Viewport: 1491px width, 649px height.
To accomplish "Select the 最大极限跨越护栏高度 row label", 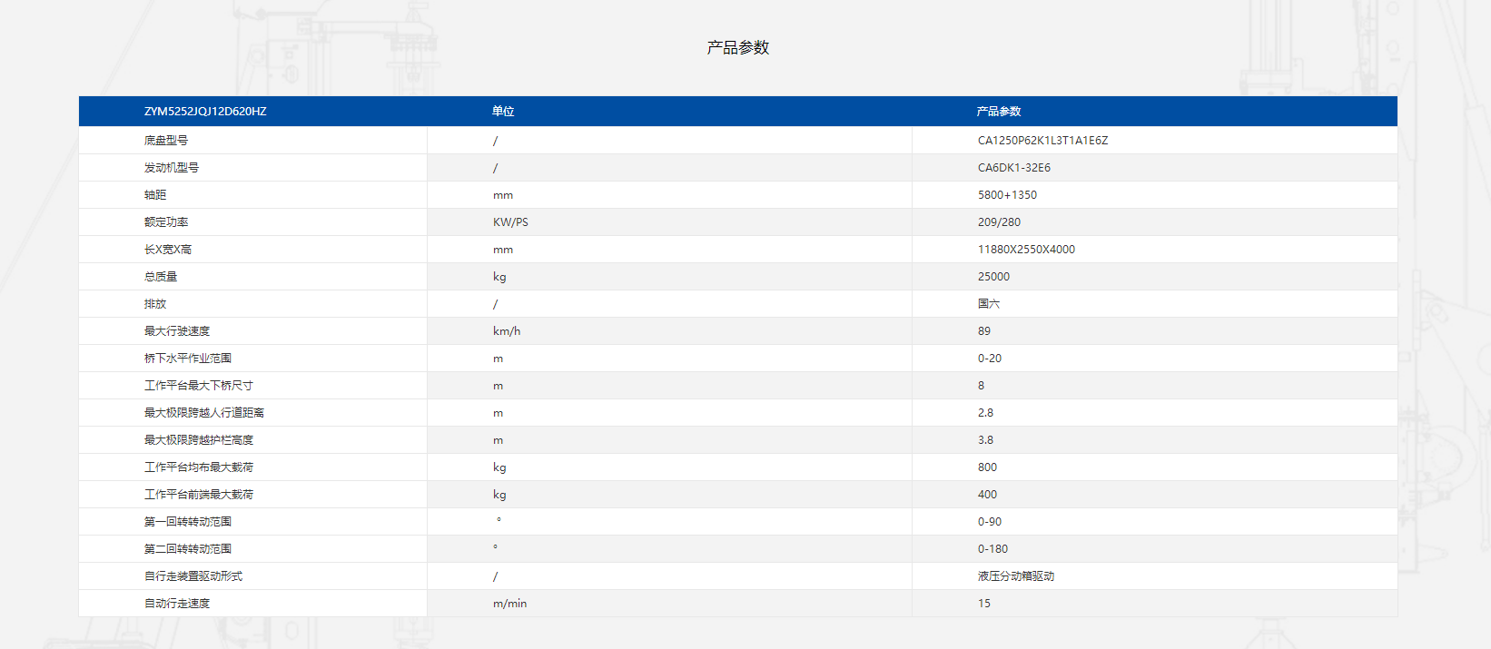I will (x=199, y=440).
